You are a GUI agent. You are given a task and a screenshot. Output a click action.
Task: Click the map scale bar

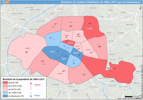(x=132, y=97)
